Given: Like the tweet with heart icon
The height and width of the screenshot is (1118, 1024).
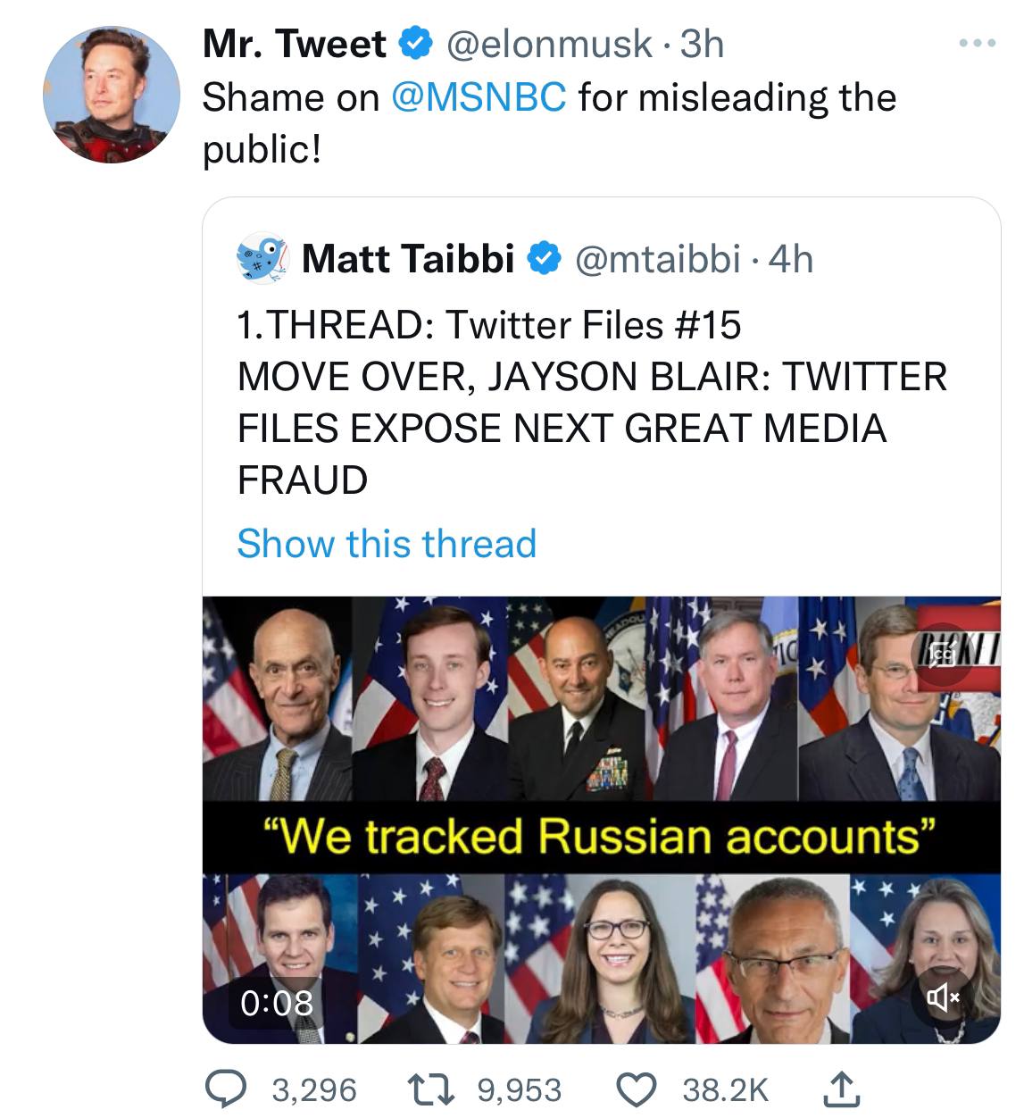Looking at the screenshot, I should click(x=637, y=1089).
